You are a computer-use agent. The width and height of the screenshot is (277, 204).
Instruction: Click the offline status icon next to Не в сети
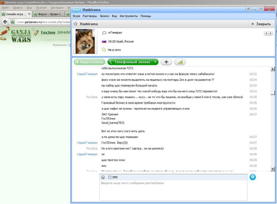104,50
